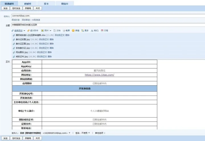Screen dimensions: 205x141
Task: Expand the 照片 dropdown arrow
Action: tap(50, 31)
